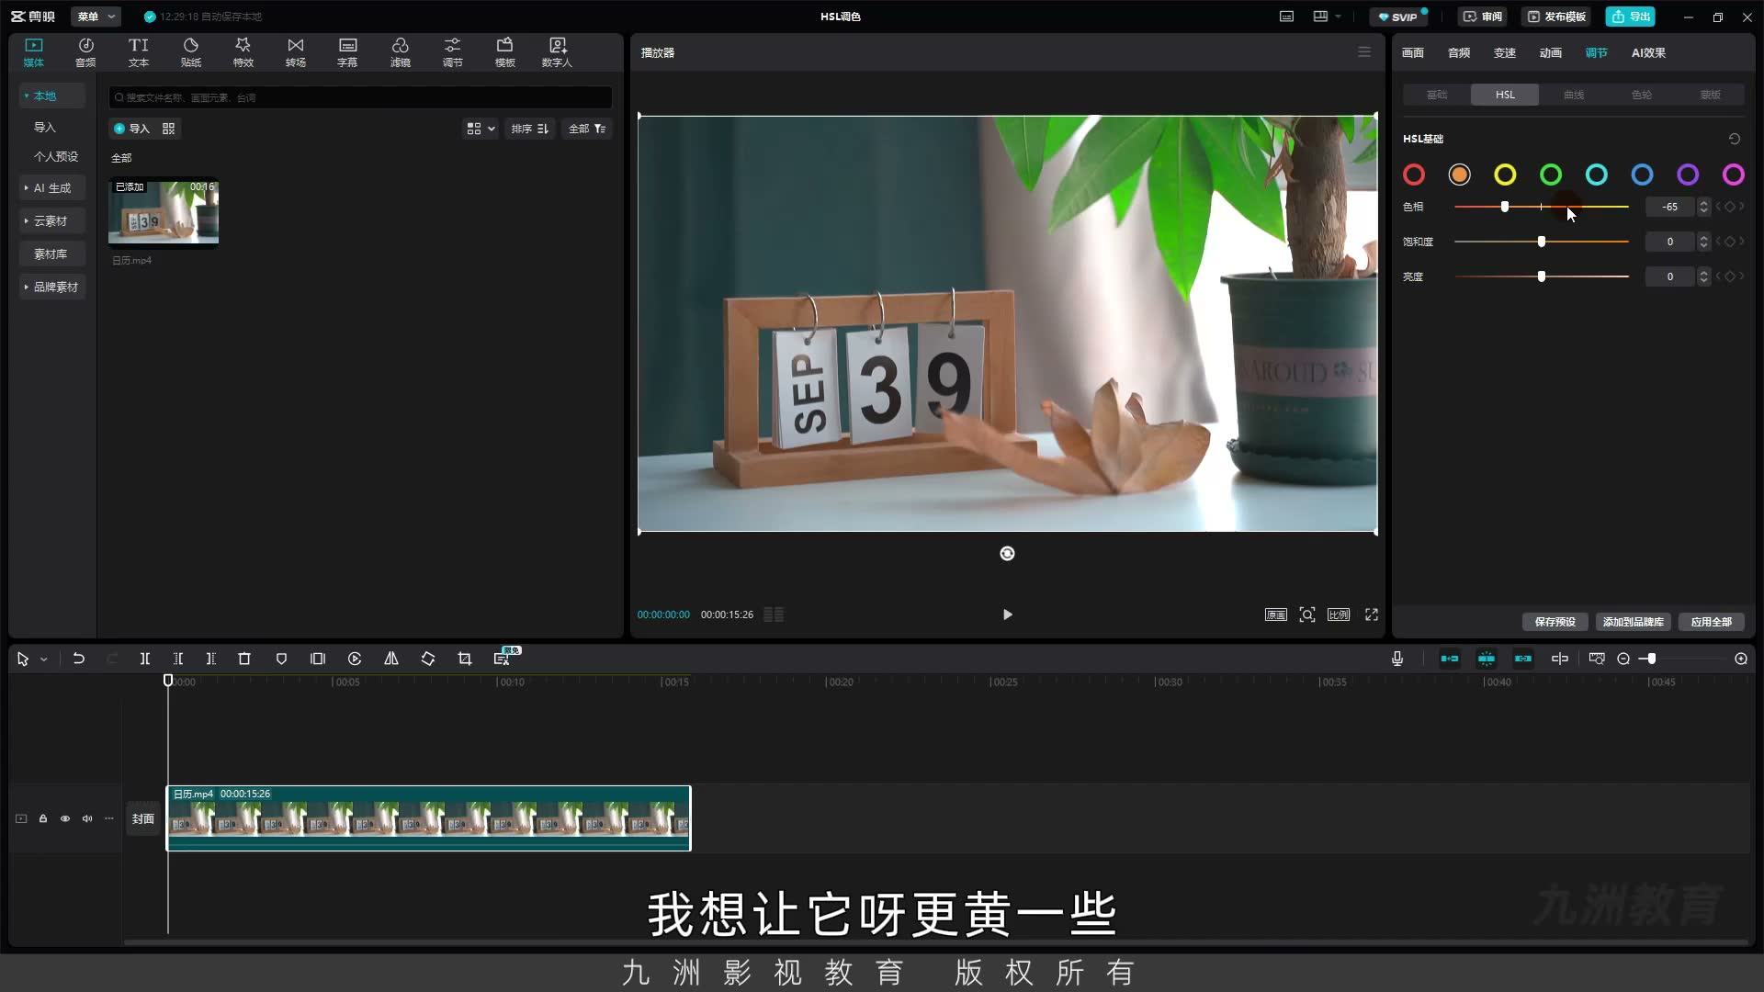Start voice recording with microphone icon
Image resolution: width=1764 pixels, height=992 pixels.
point(1397,659)
